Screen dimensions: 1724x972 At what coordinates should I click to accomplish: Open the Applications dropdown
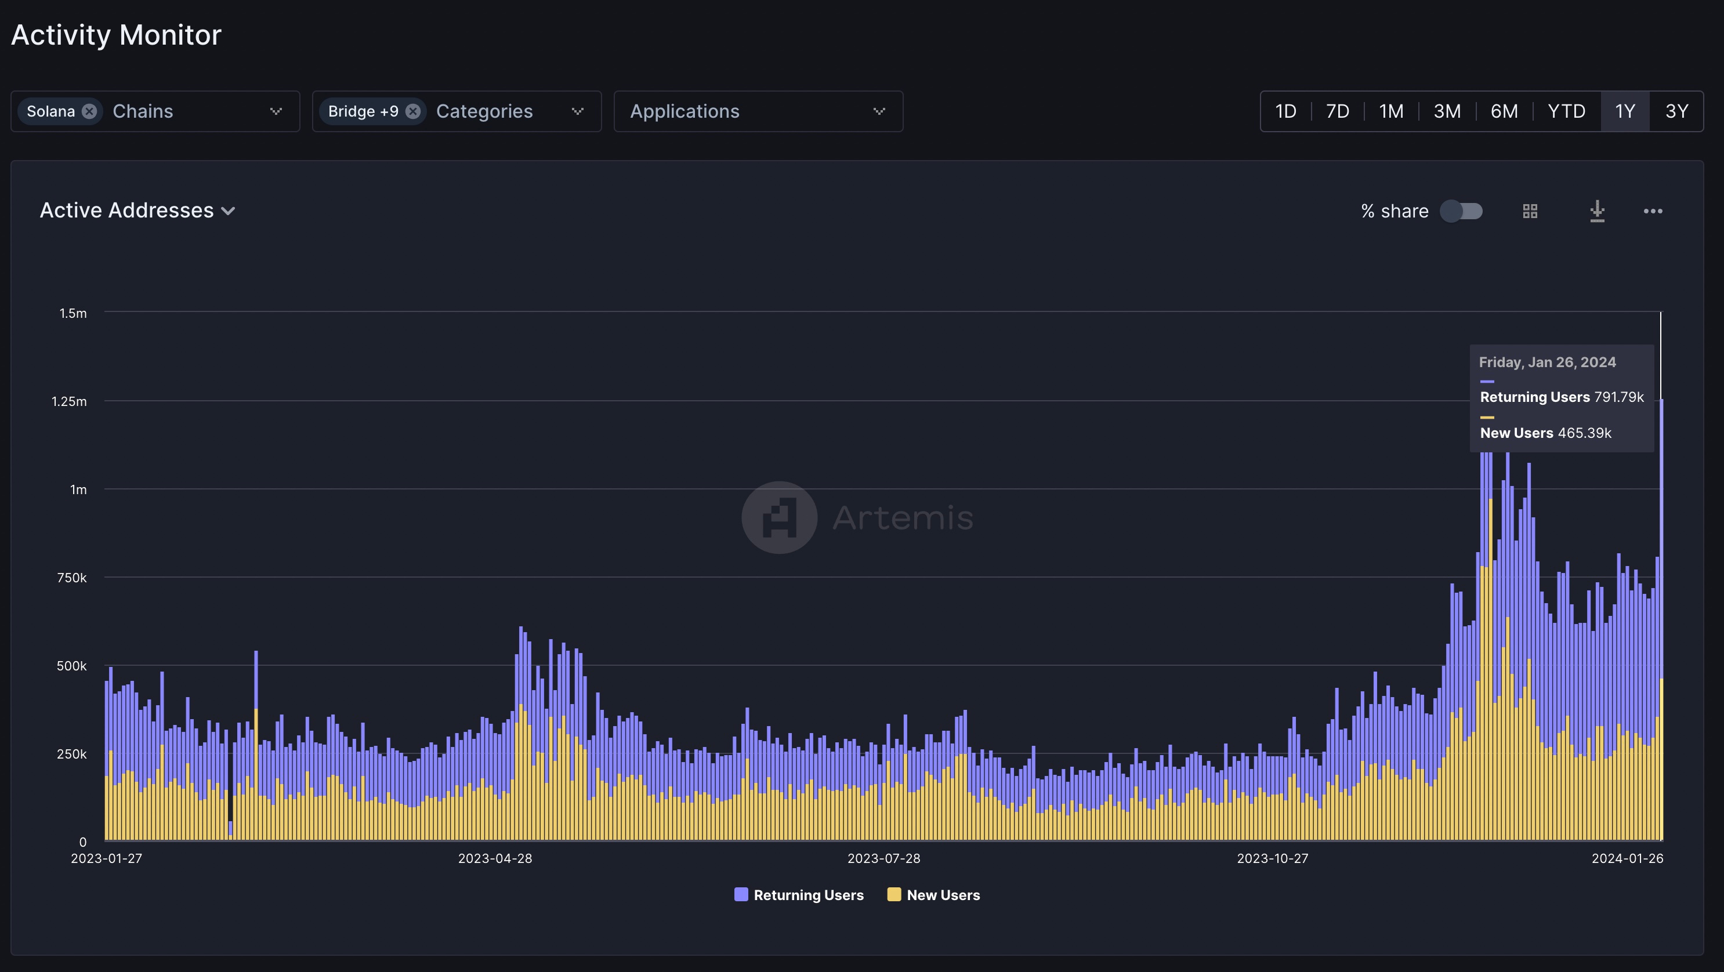click(x=879, y=111)
